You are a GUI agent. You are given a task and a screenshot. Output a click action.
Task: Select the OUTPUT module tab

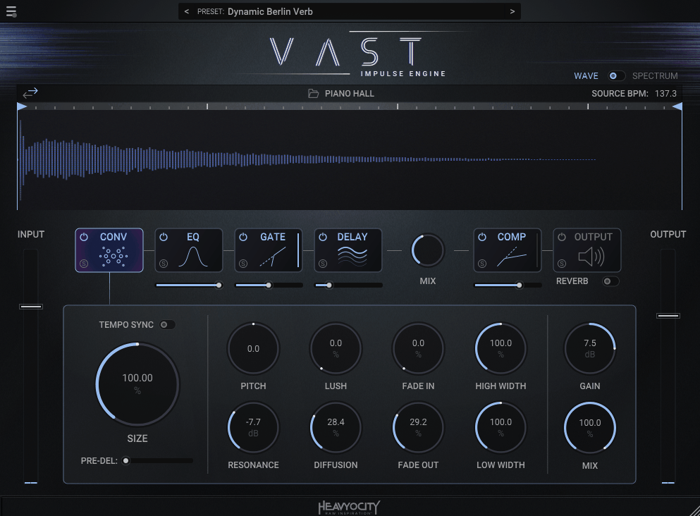pos(587,250)
